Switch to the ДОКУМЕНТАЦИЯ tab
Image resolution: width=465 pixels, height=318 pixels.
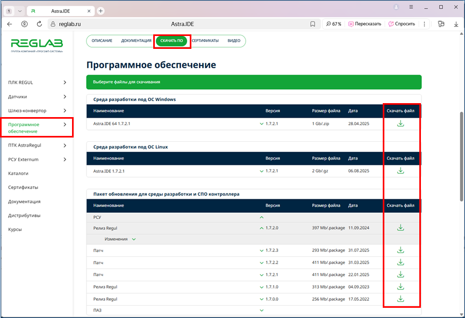[x=136, y=41]
